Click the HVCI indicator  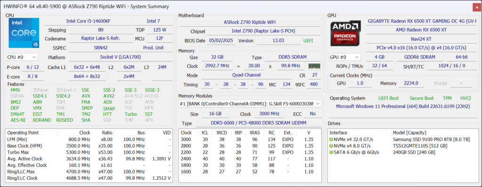click(466, 98)
